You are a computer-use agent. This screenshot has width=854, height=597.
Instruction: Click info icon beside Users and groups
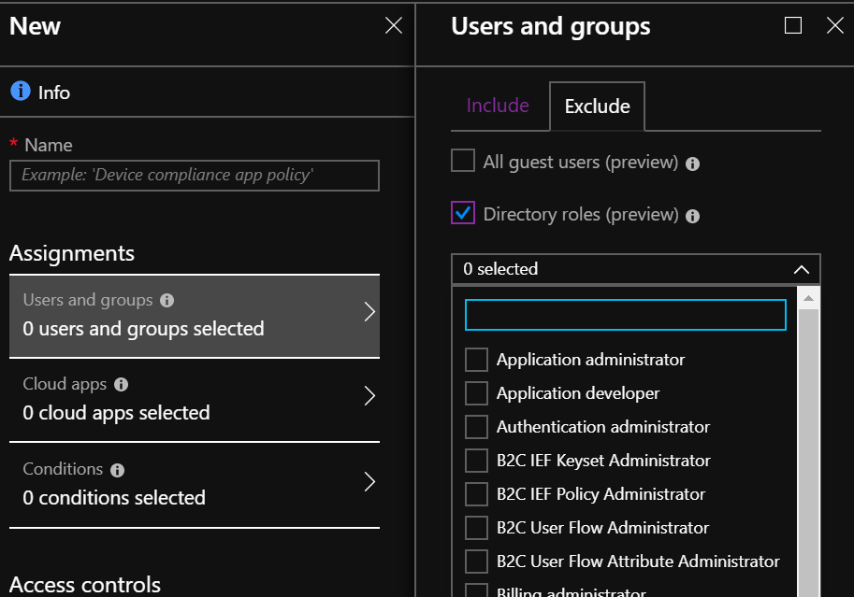166,301
